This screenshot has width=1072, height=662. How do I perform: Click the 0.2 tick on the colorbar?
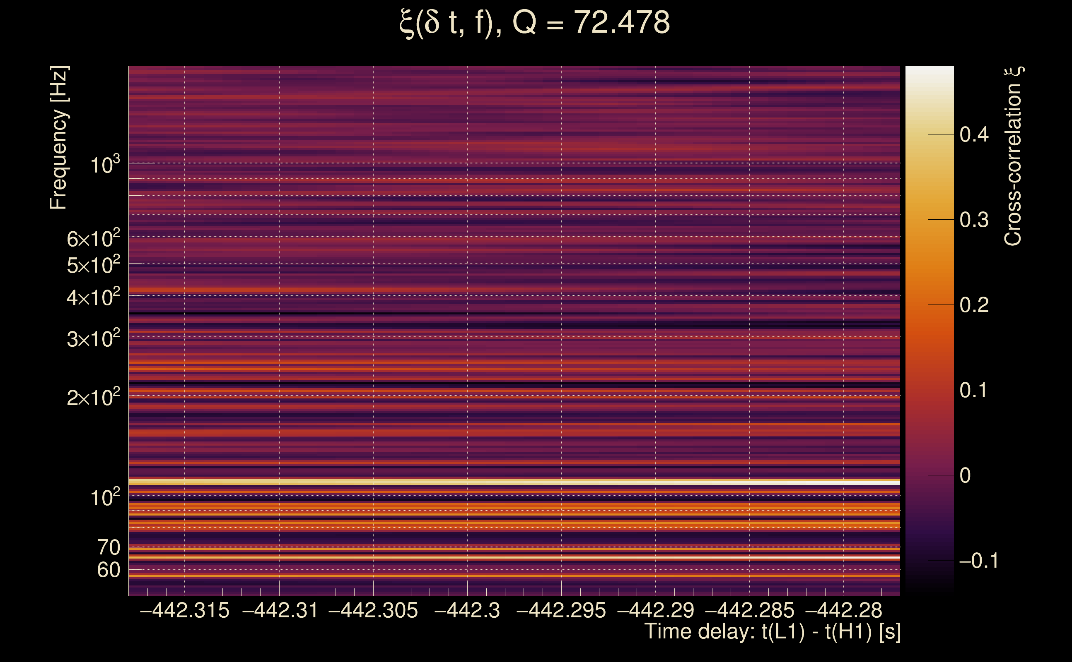pyautogui.click(x=974, y=305)
